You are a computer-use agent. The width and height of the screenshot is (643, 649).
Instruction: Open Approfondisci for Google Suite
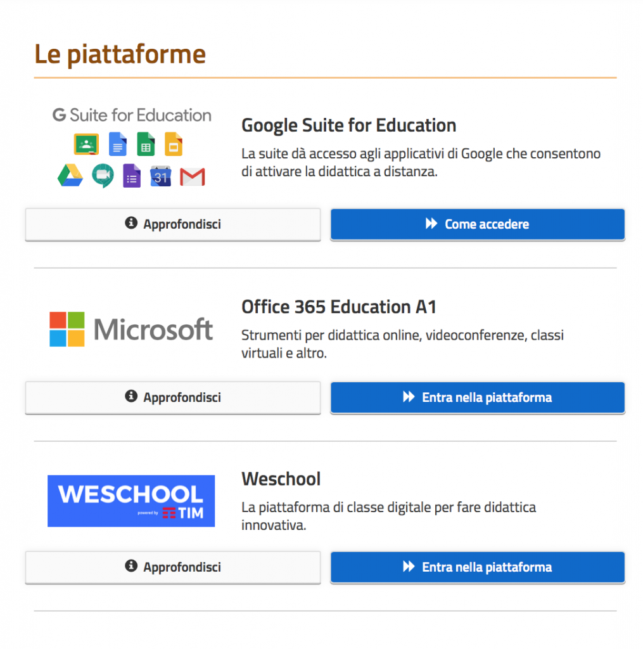click(173, 224)
